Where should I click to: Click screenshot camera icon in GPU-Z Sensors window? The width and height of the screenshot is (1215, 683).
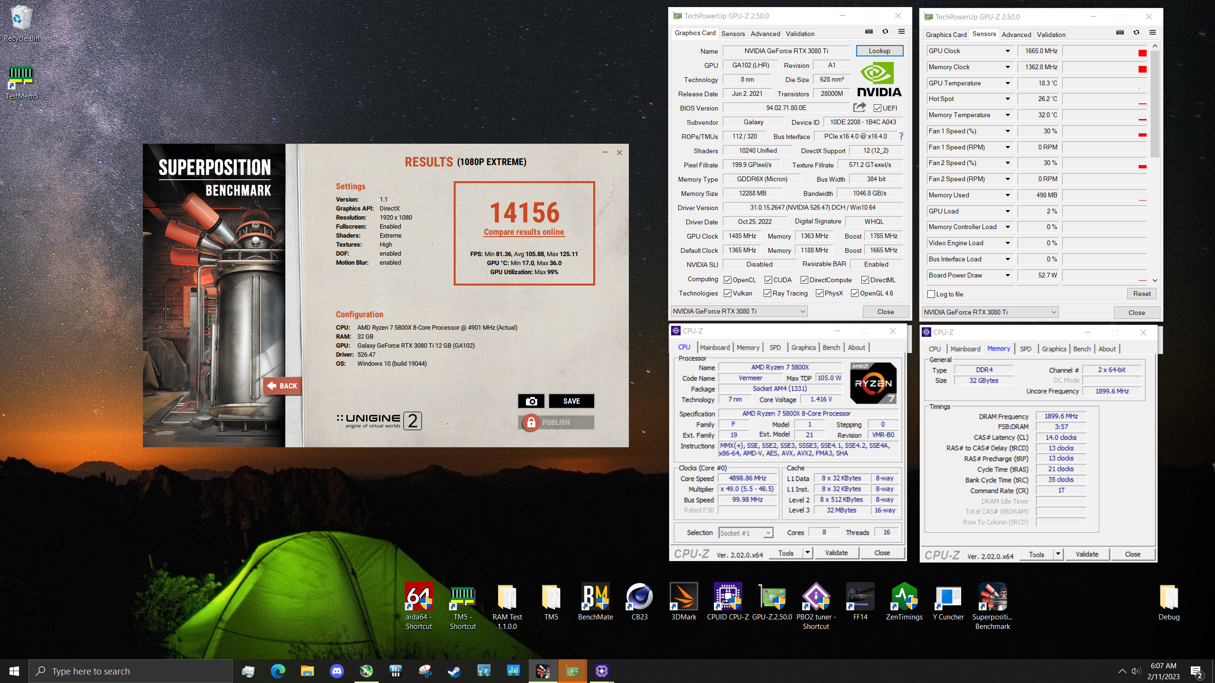(1120, 33)
